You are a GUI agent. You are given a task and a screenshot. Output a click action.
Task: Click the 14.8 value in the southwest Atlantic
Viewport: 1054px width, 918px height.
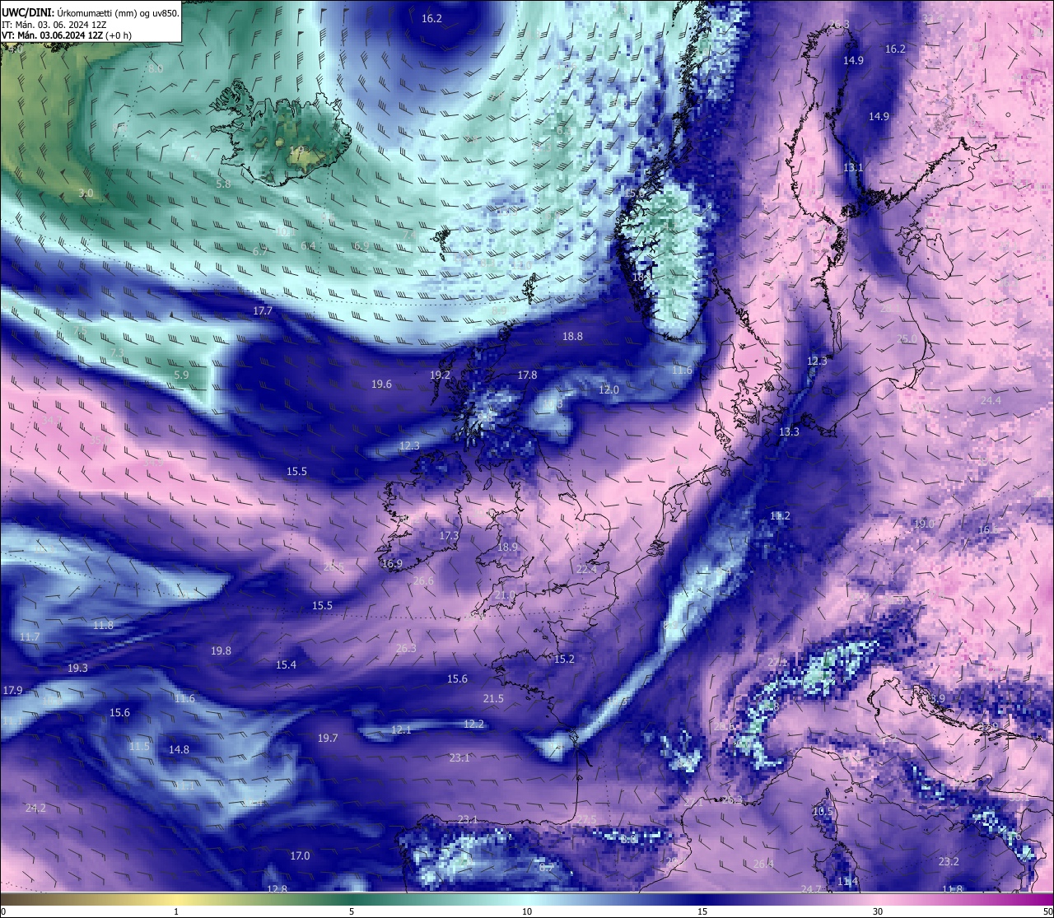tap(179, 749)
